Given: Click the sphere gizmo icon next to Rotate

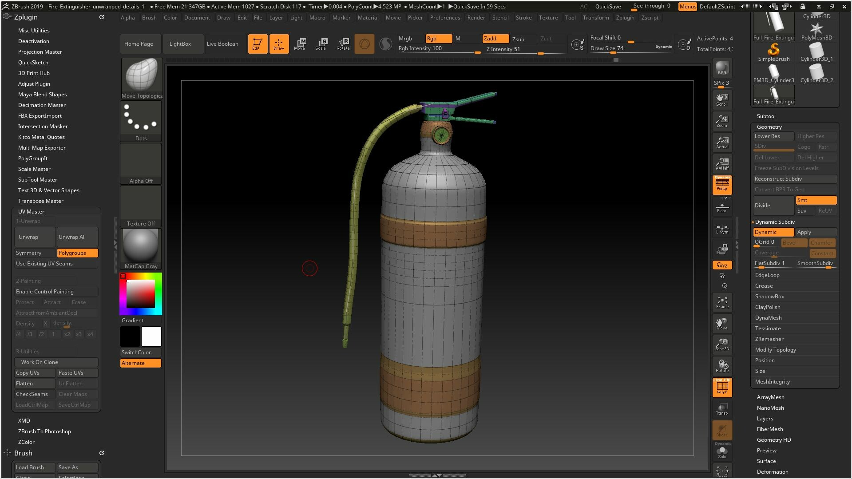Looking at the screenshot, I should (364, 44).
